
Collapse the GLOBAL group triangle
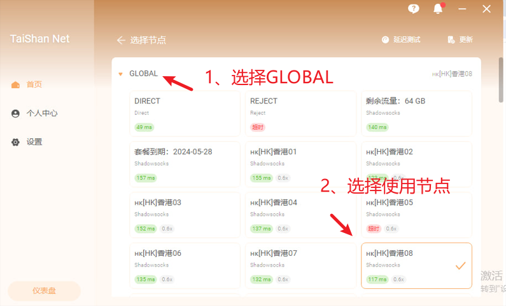click(120, 74)
